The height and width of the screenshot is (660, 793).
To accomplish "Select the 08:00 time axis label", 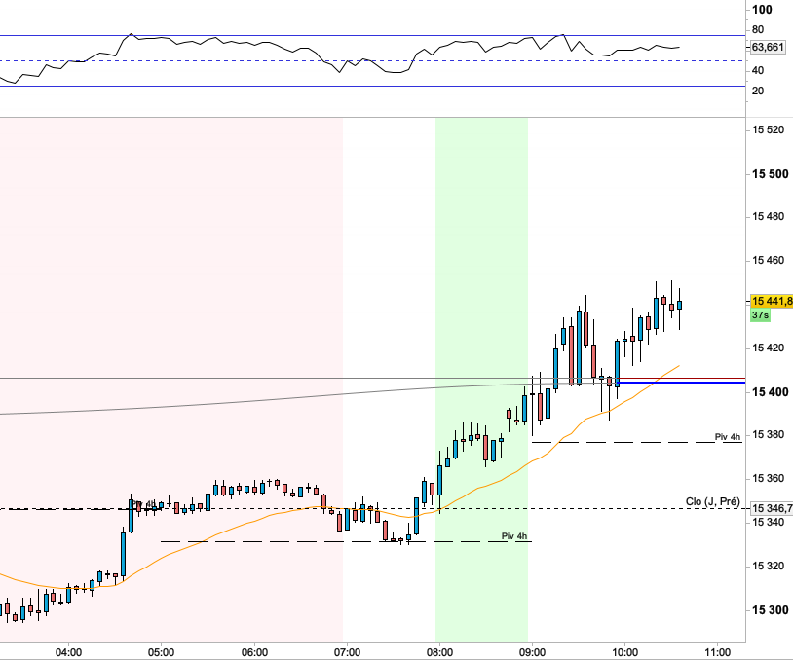I will click(439, 652).
